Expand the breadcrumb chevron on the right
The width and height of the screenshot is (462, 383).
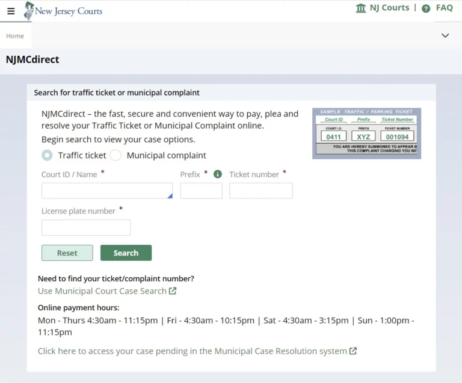[x=445, y=35]
